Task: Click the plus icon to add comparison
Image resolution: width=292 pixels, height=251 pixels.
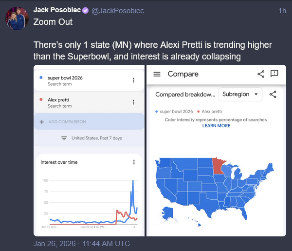Action: pos(42,122)
